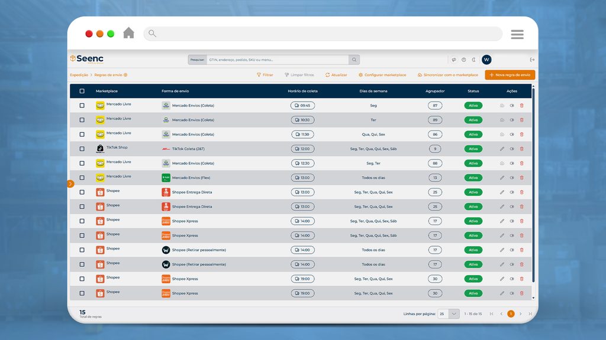Screen dimensions: 606x340
Task: Click the 09:45 pickup time pill
Action: coord(302,106)
